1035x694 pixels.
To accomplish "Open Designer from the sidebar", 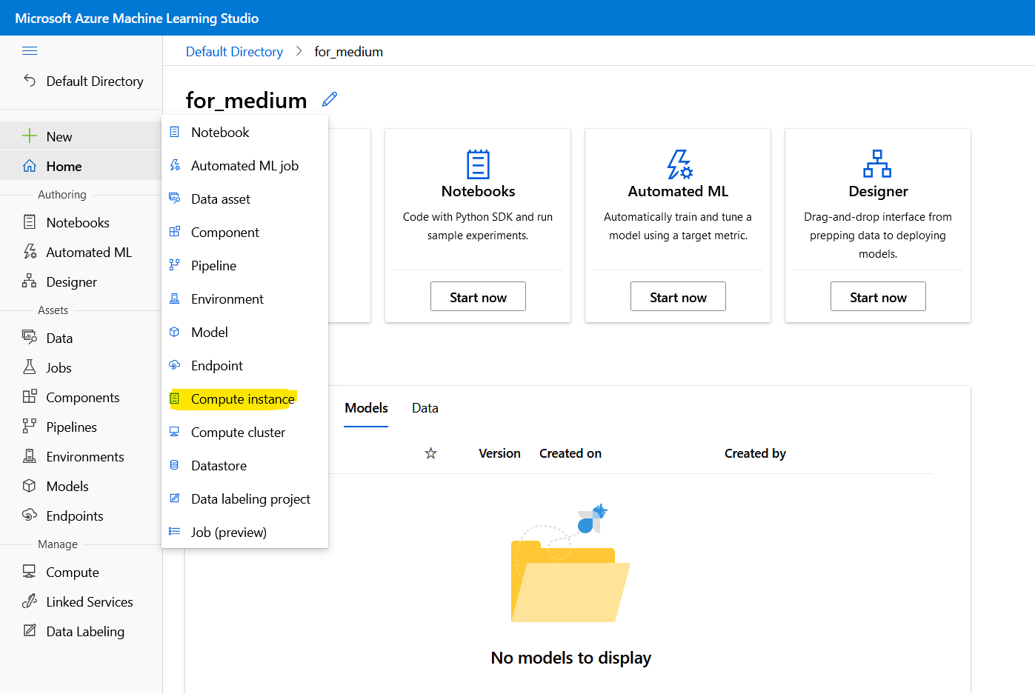I will (x=81, y=281).
